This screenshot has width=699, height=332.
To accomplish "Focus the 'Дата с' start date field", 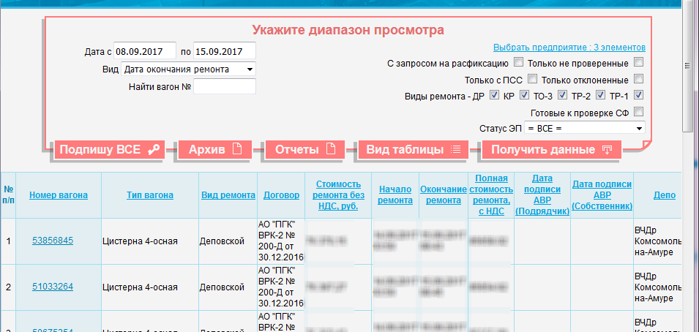I will pos(145,50).
